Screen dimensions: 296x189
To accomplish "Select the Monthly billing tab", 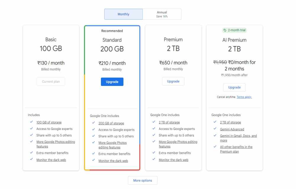I will [x=123, y=14].
